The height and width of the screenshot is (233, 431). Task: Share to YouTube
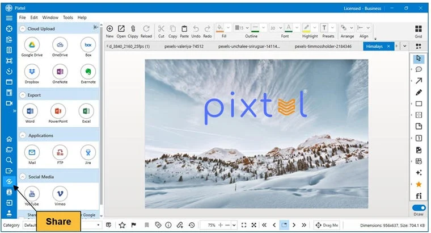pos(32,194)
